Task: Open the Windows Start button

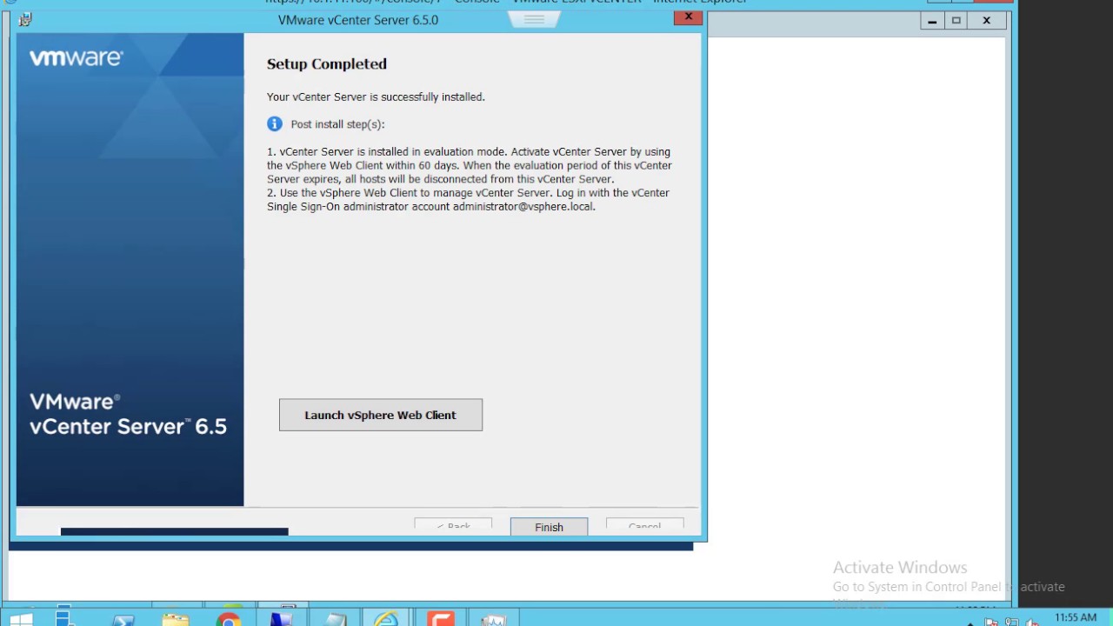Action: [21, 618]
